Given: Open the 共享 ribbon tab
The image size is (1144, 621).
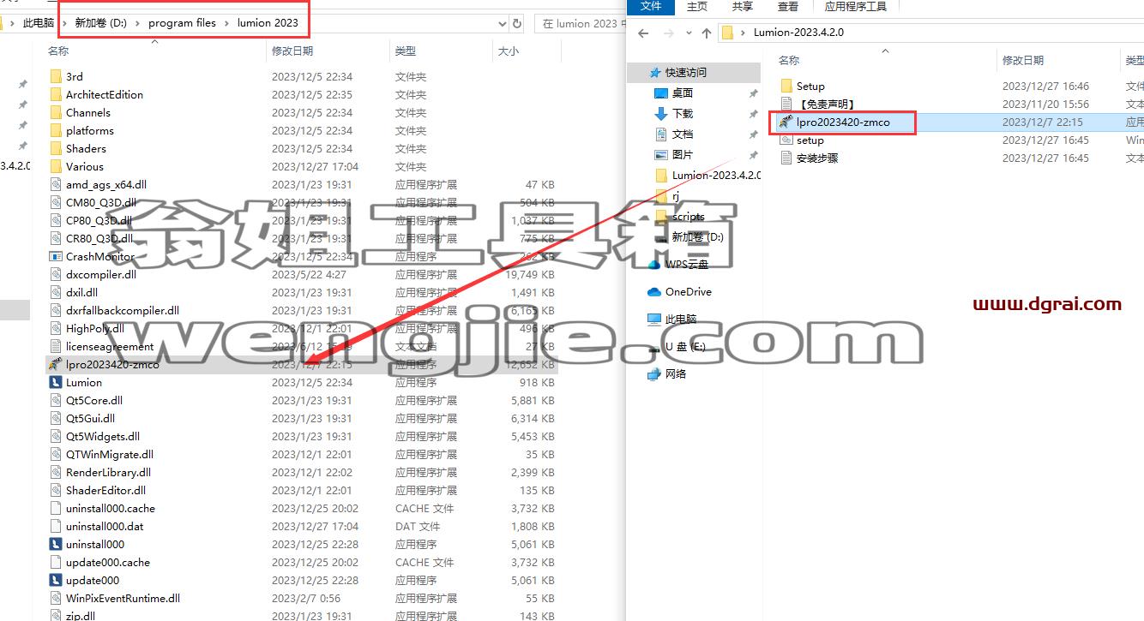Looking at the screenshot, I should (x=743, y=6).
